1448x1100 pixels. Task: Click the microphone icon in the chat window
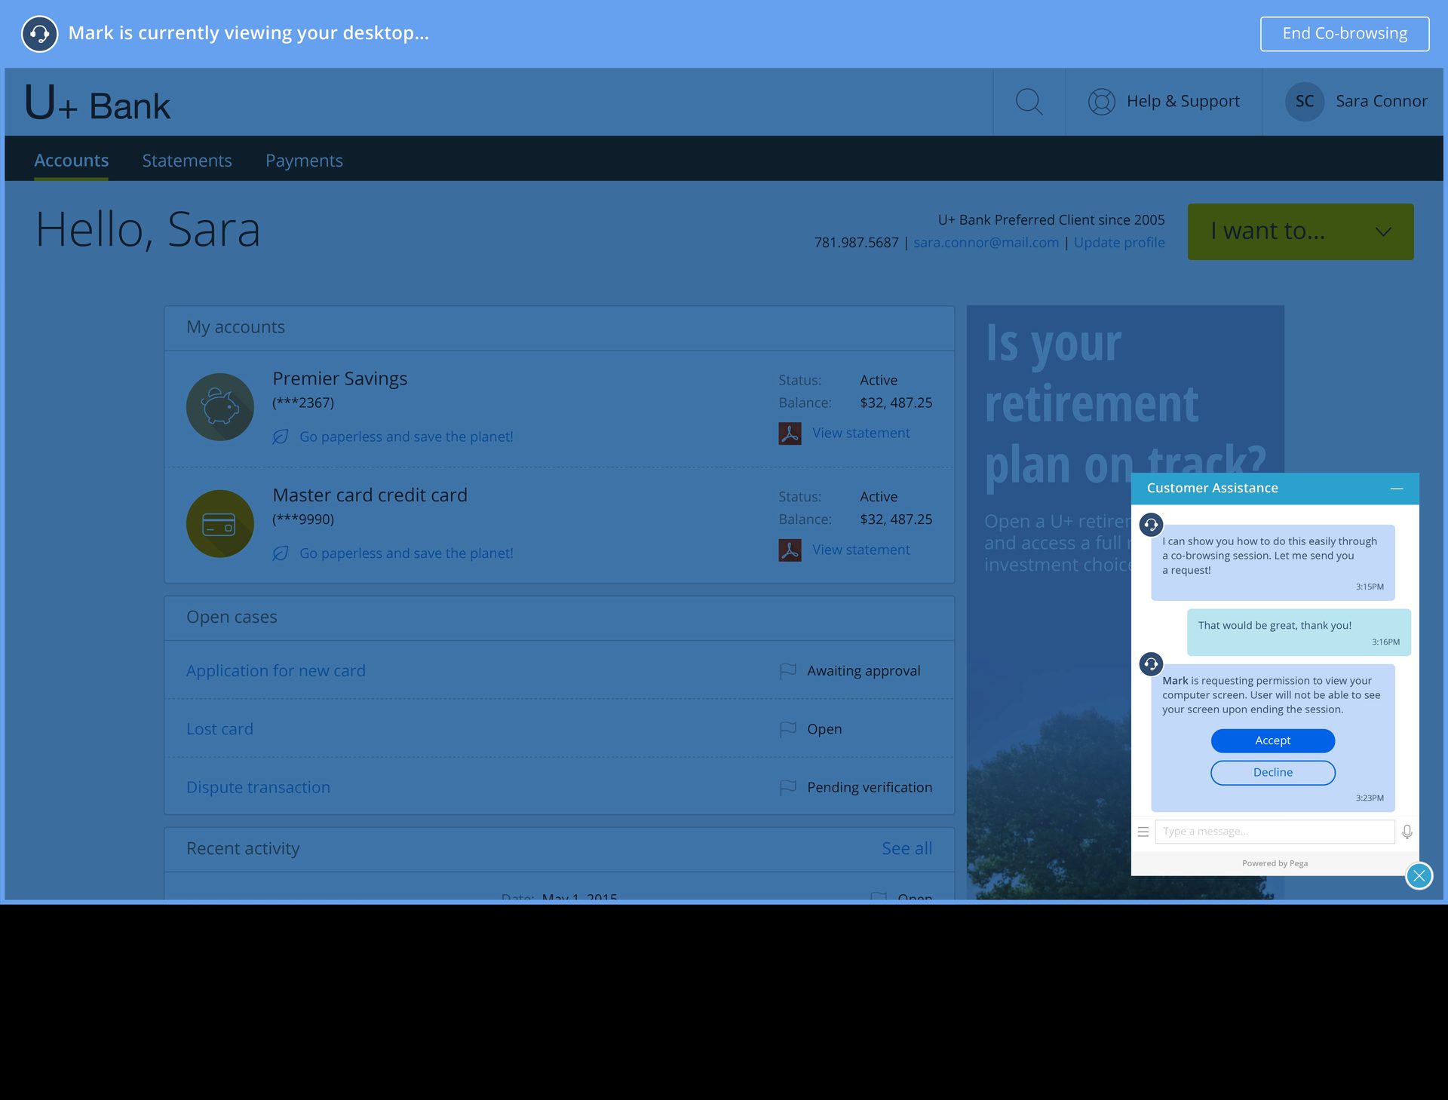tap(1407, 832)
